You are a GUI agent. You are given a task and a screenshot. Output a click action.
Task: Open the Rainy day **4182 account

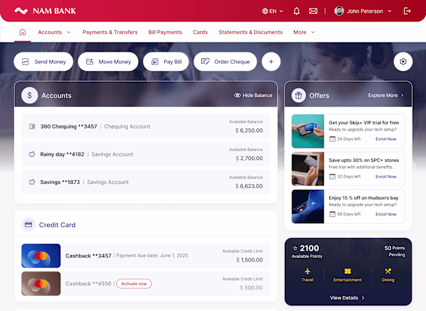coord(145,154)
